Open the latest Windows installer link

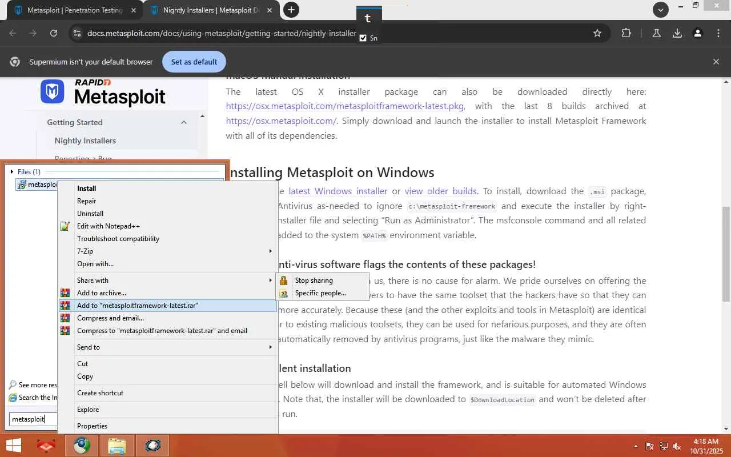[338, 191]
